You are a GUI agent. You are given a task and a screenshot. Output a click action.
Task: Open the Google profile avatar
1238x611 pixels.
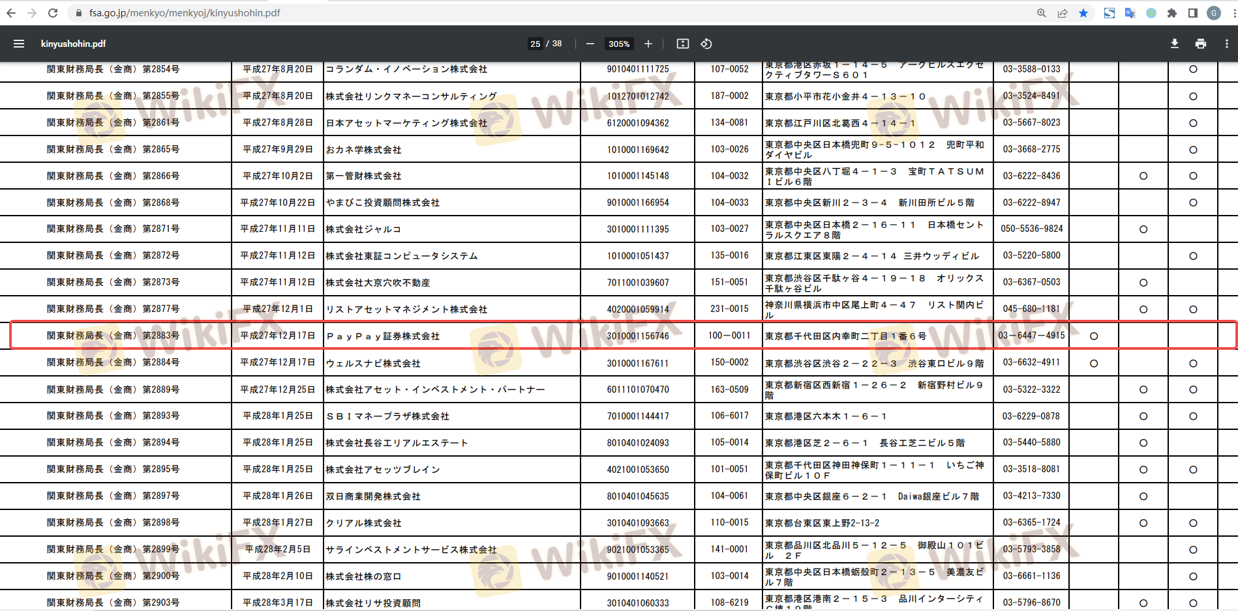point(1214,13)
